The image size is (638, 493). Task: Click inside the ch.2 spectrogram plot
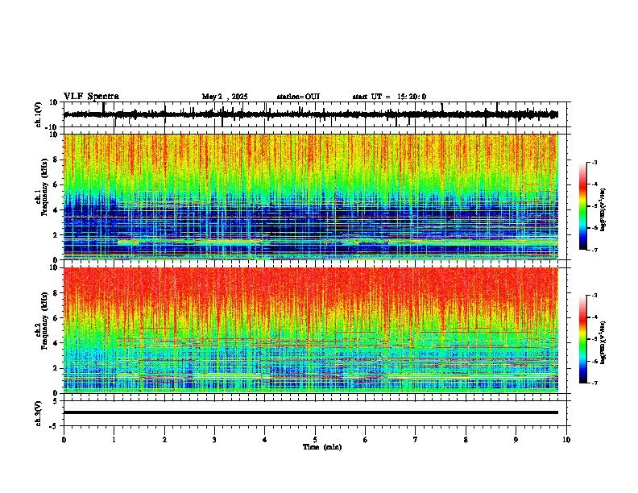[311, 330]
